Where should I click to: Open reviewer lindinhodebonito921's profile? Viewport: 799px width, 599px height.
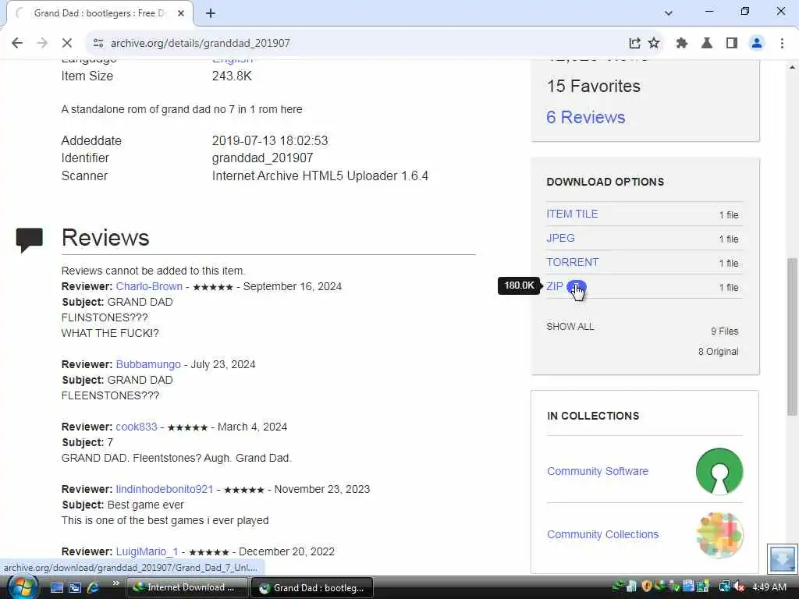[164, 489]
